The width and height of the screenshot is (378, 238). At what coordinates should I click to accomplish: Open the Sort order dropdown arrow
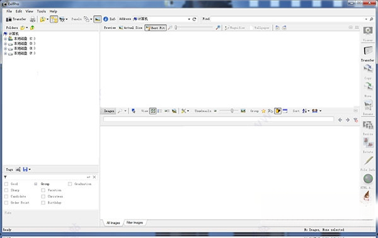pos(309,111)
